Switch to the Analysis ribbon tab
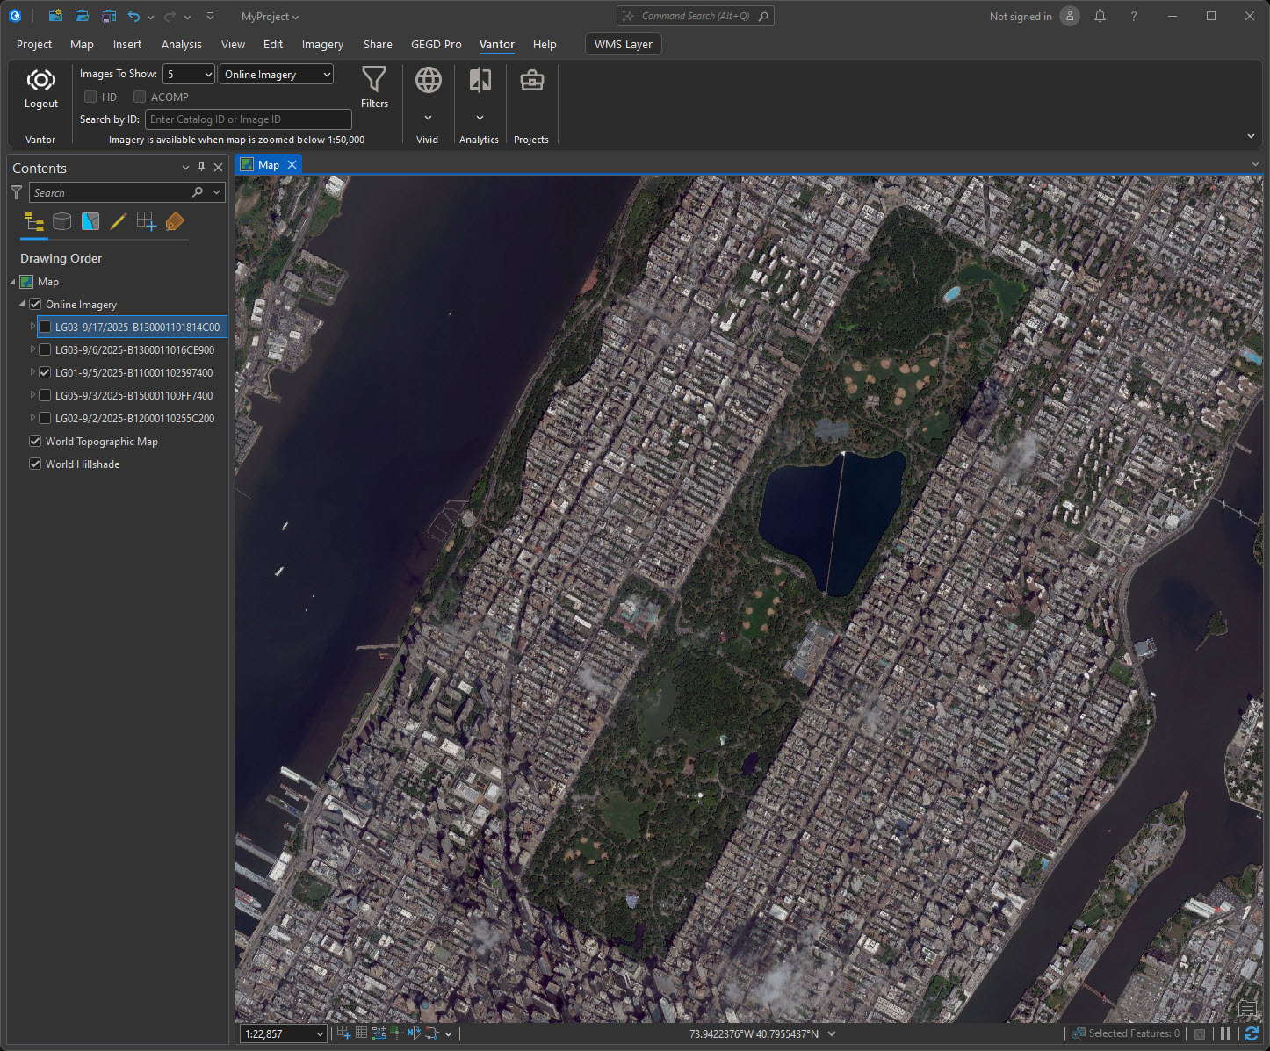 [181, 44]
